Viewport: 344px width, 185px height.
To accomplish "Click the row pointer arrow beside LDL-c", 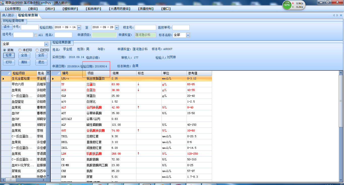I will click(x=53, y=79).
